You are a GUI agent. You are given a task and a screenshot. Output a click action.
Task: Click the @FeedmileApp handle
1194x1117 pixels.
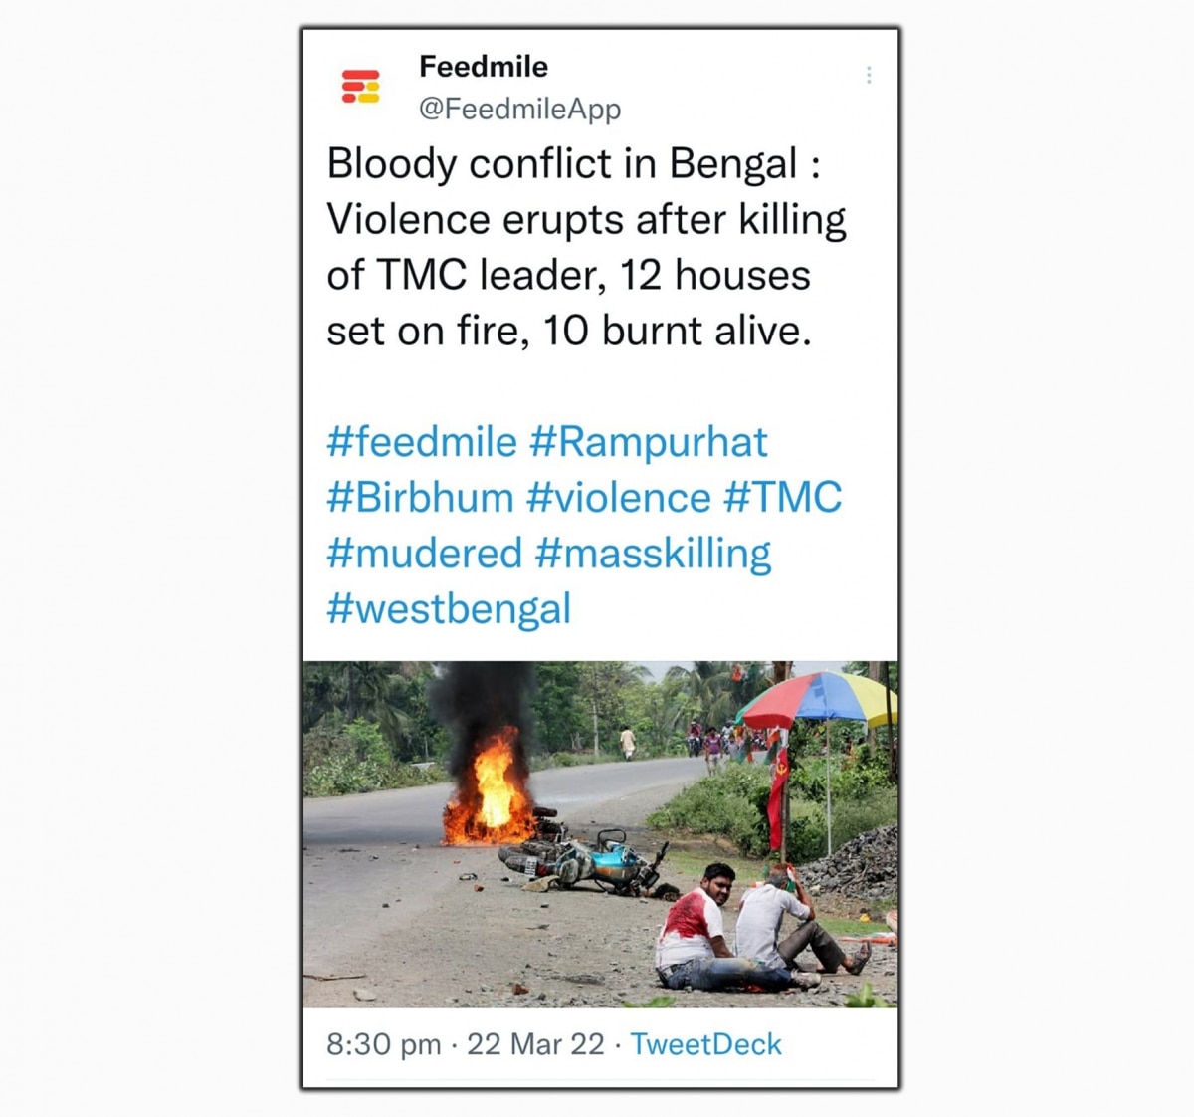519,109
